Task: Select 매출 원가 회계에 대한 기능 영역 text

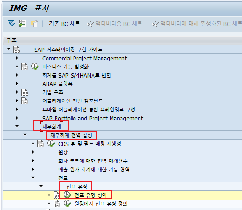Action: pos(94,170)
